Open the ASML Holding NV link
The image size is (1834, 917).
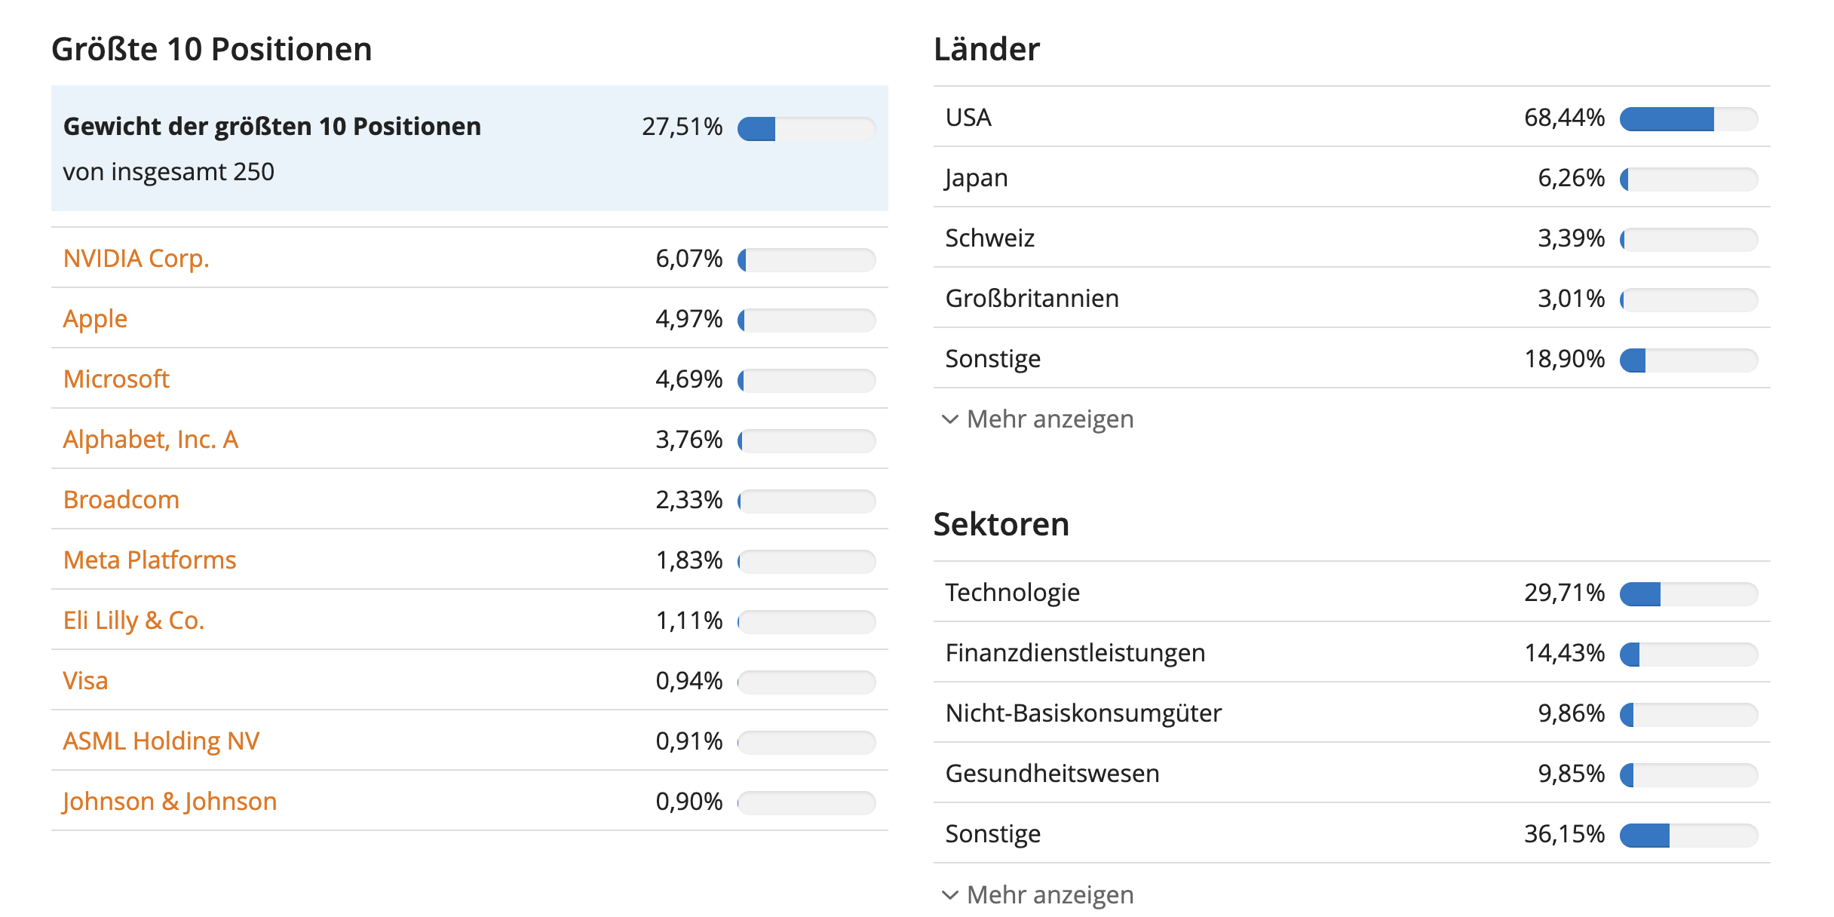(x=161, y=741)
